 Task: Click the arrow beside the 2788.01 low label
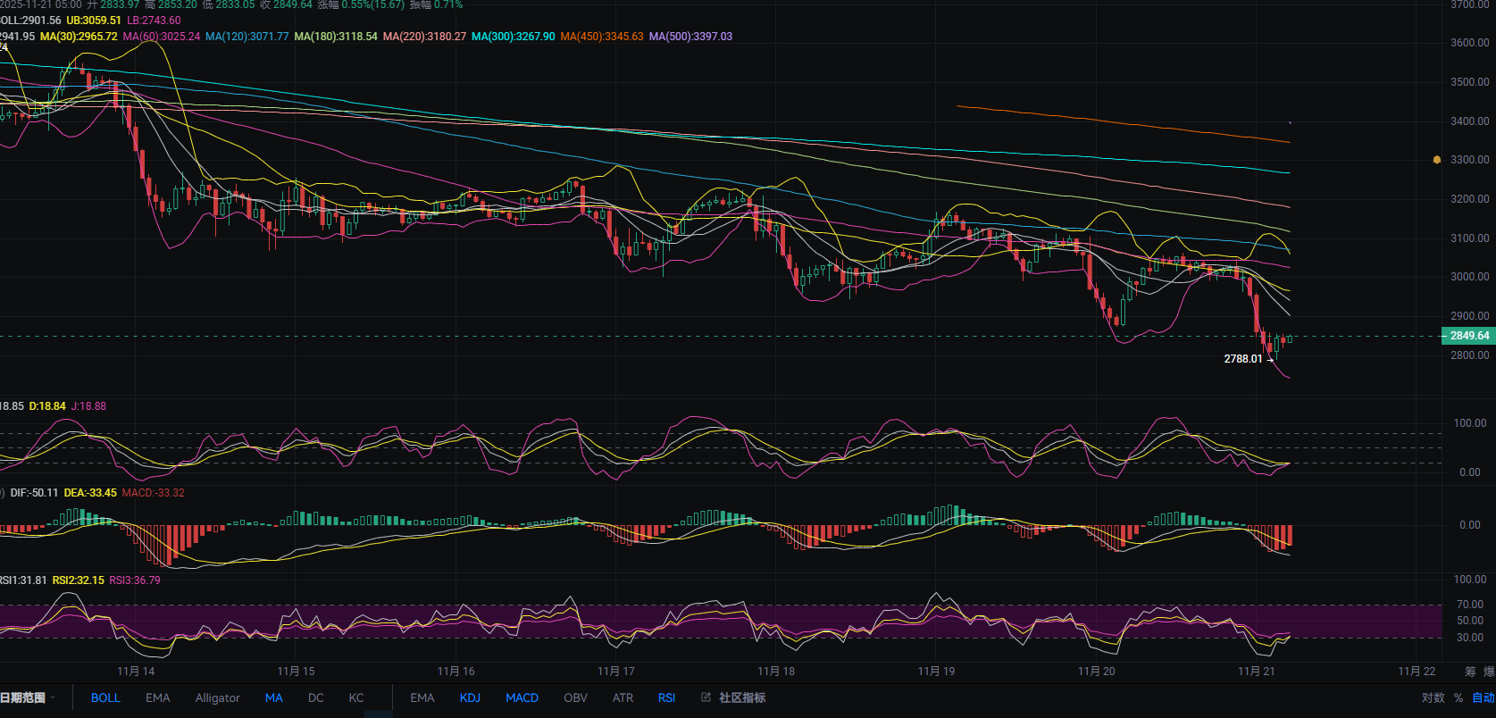point(1271,360)
